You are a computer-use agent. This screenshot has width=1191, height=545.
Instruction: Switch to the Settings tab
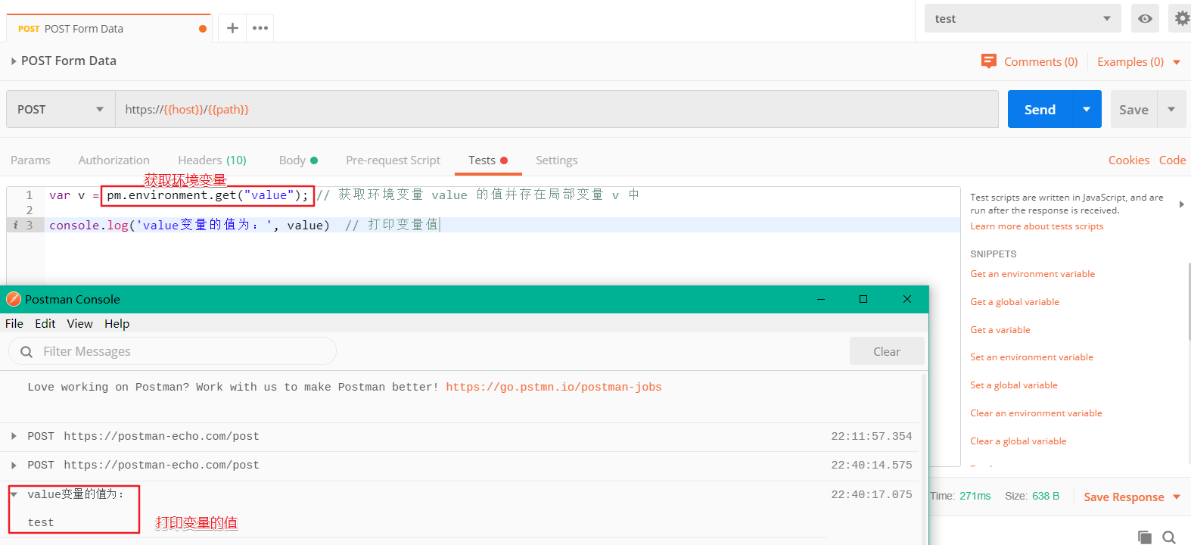556,160
